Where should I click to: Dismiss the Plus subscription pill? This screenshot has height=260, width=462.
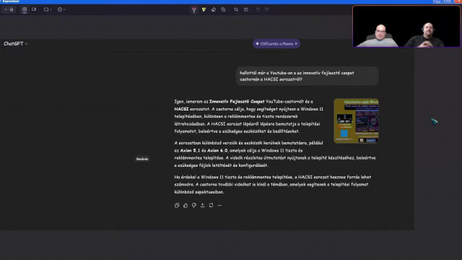(x=296, y=43)
